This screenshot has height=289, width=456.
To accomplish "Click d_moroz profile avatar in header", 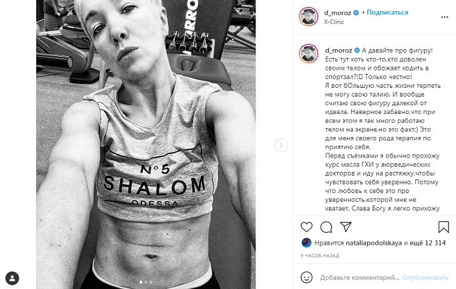I will tap(308, 17).
